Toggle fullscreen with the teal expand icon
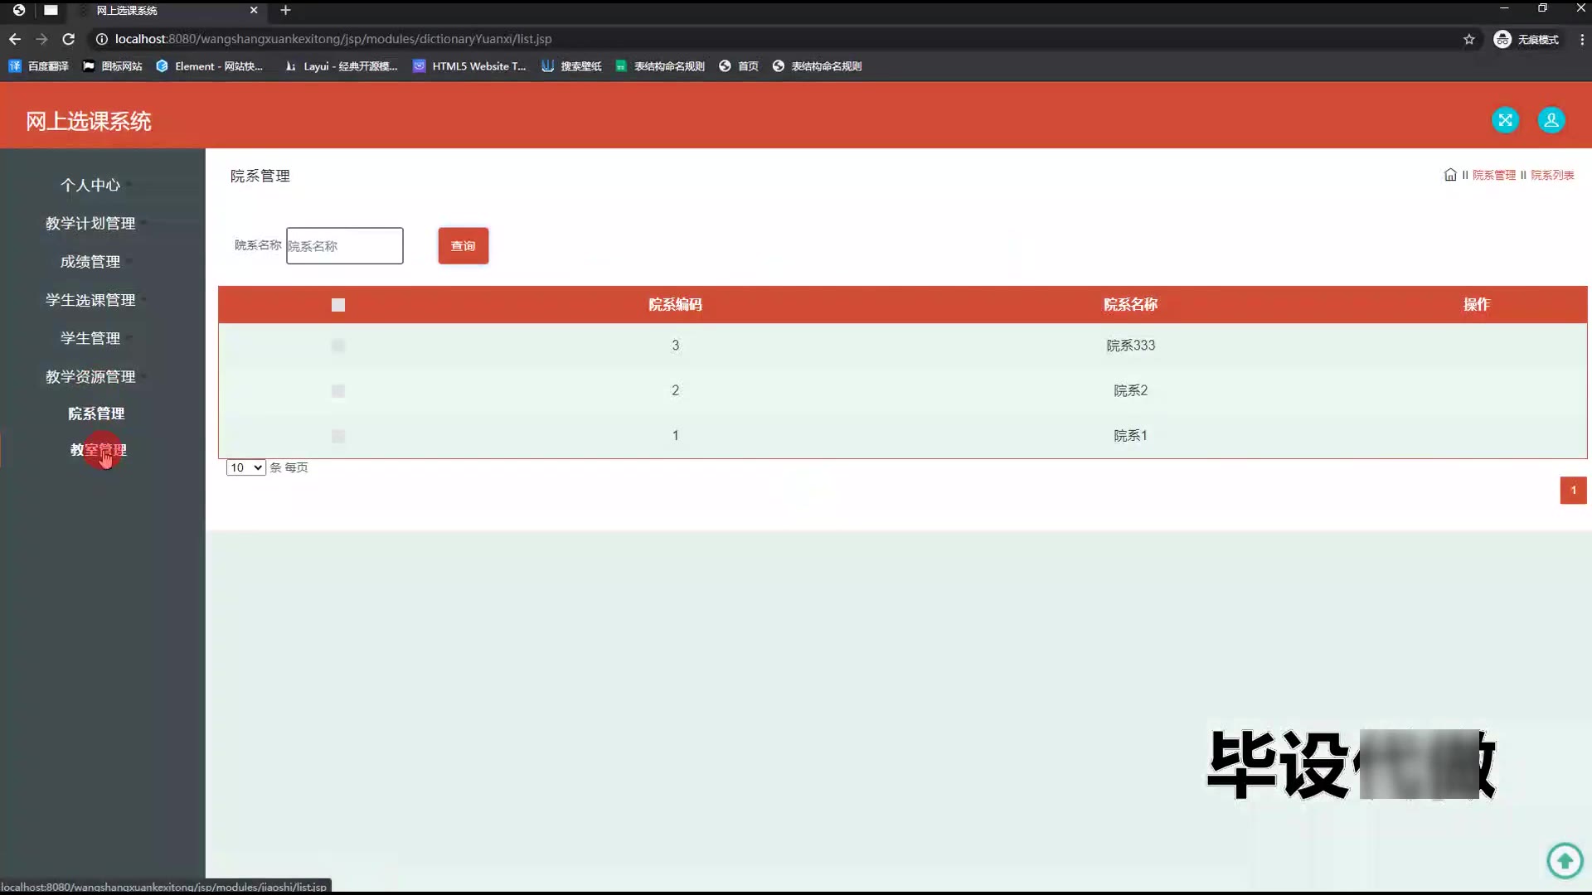Image resolution: width=1592 pixels, height=895 pixels. point(1505,120)
